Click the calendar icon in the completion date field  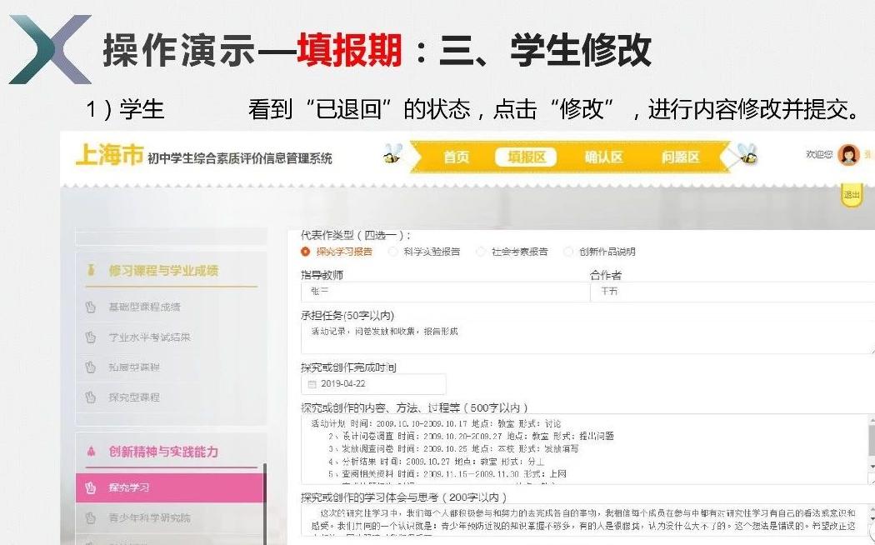click(311, 383)
